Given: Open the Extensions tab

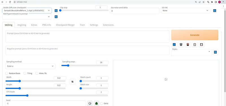Looking at the screenshot, I should [x=108, y=25].
